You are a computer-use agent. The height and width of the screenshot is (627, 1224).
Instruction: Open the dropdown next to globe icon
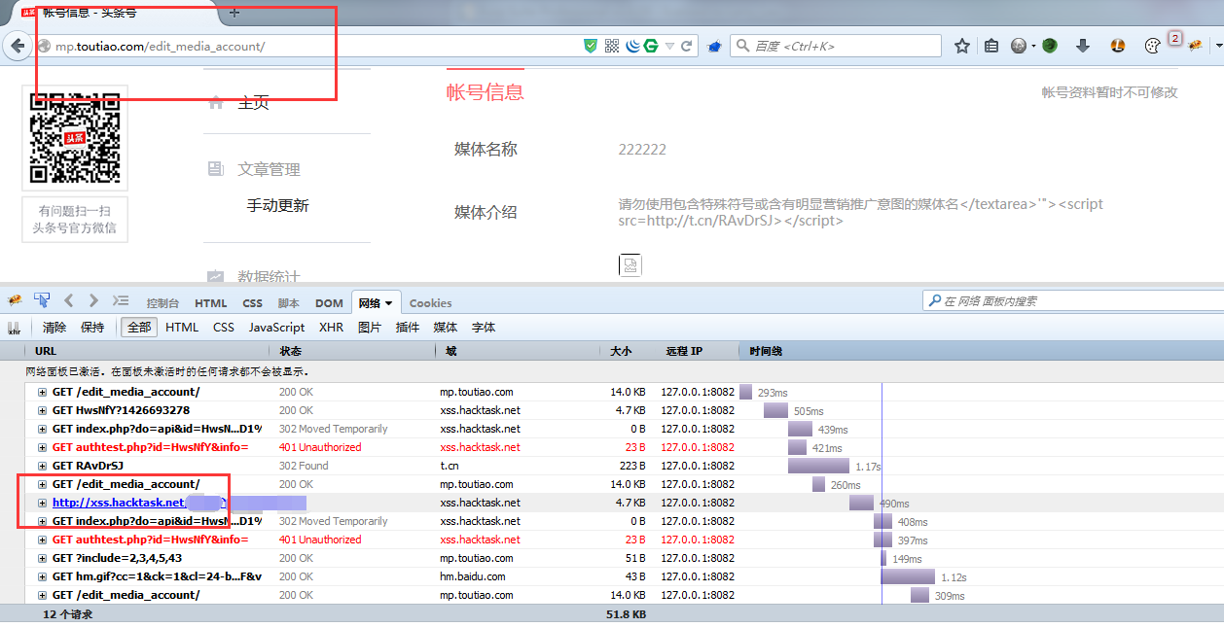1033,46
